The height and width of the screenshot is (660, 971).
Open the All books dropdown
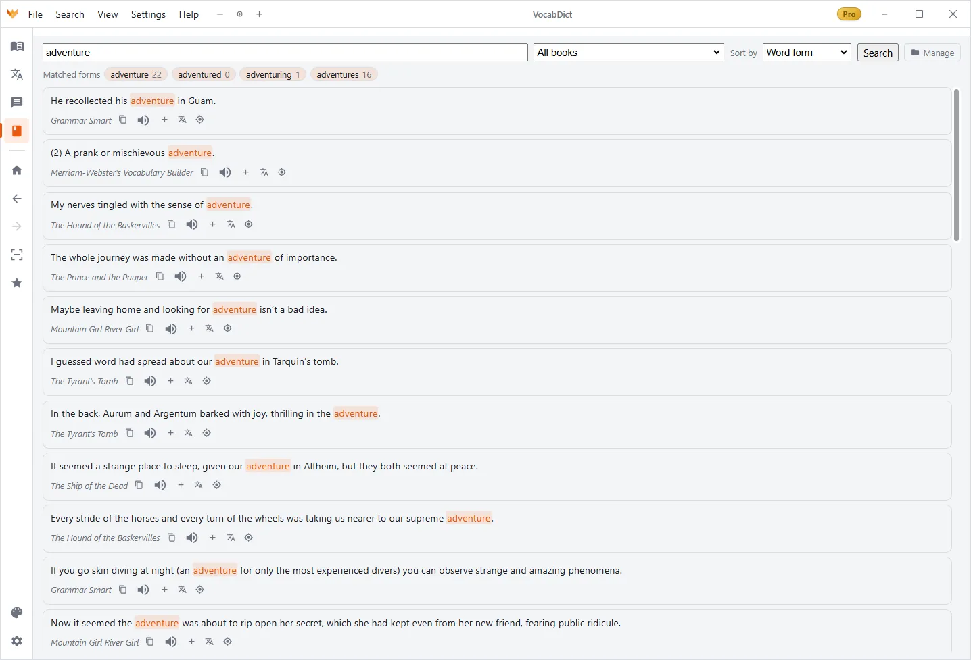[x=629, y=53]
